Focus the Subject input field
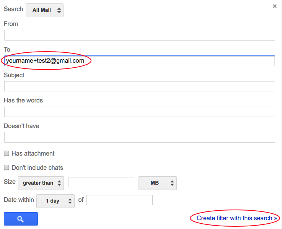This screenshot has height=229, width=282. click(140, 86)
